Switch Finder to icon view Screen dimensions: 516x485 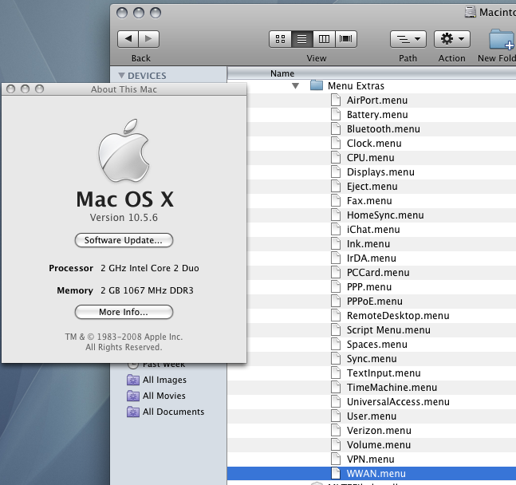click(x=280, y=39)
